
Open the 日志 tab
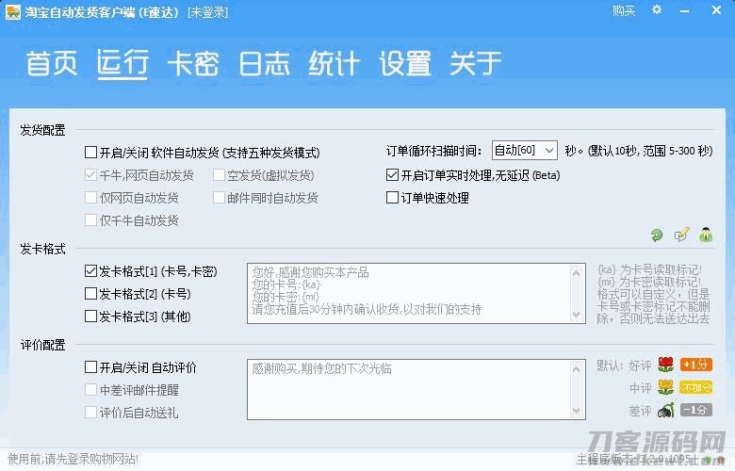pyautogui.click(x=264, y=64)
